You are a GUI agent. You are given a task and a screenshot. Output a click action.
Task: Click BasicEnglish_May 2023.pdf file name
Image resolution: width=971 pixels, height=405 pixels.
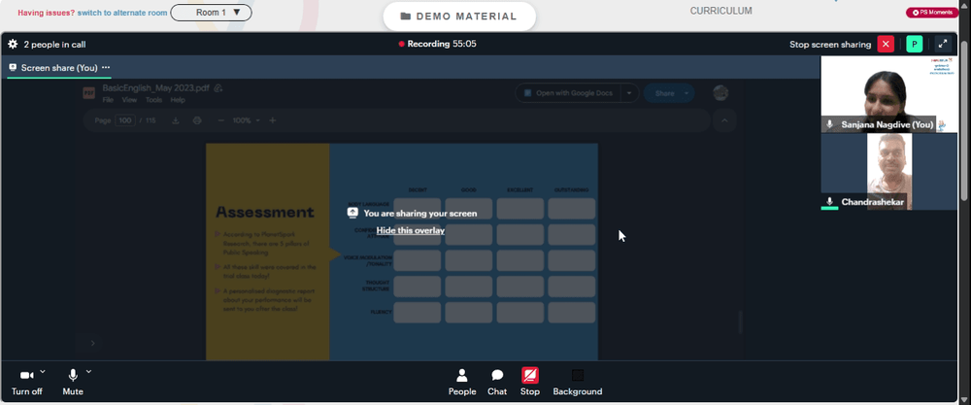tap(157, 88)
